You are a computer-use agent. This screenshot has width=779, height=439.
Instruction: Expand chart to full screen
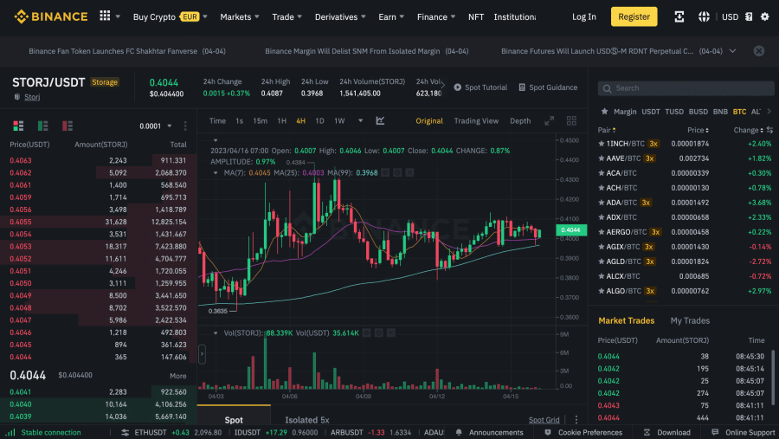[x=549, y=121]
